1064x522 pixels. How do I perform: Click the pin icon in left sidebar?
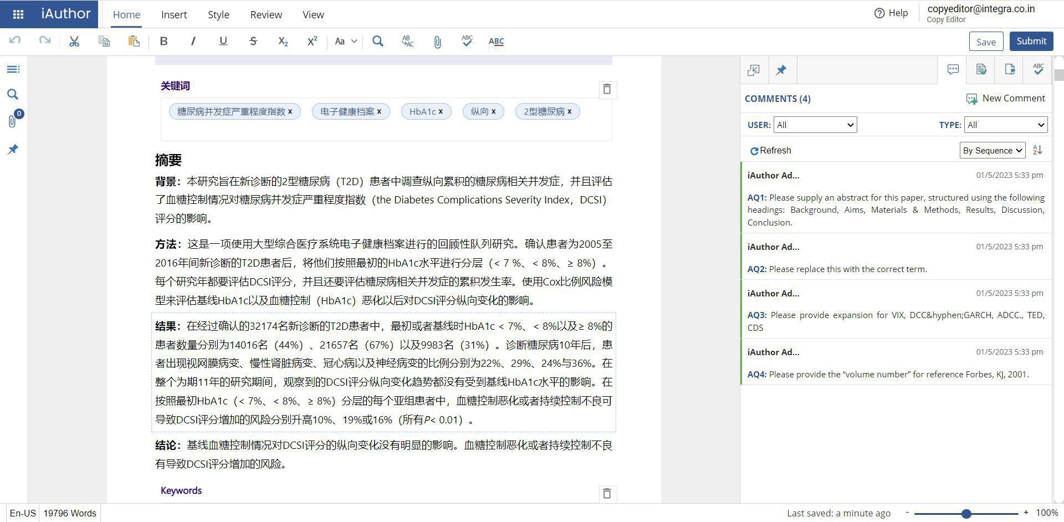coord(13,149)
